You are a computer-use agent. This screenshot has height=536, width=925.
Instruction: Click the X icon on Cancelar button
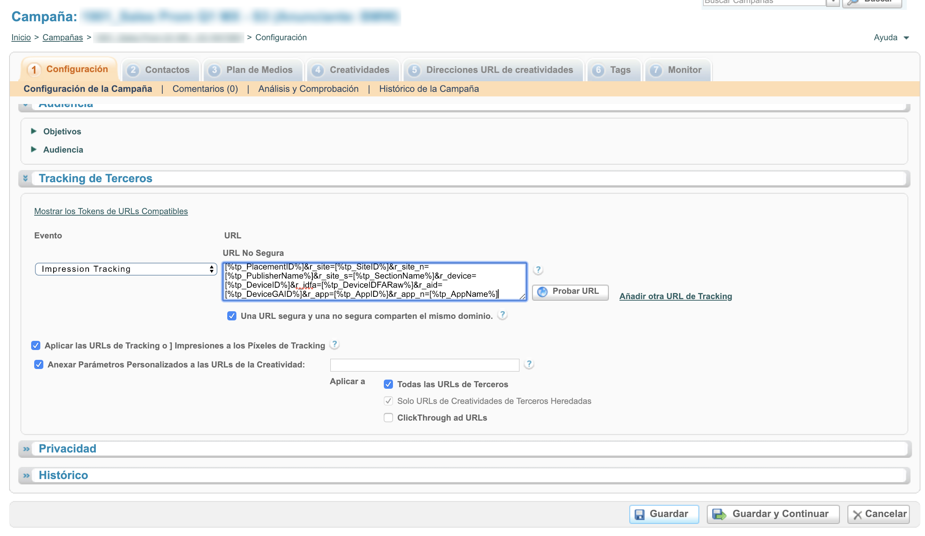(x=857, y=515)
